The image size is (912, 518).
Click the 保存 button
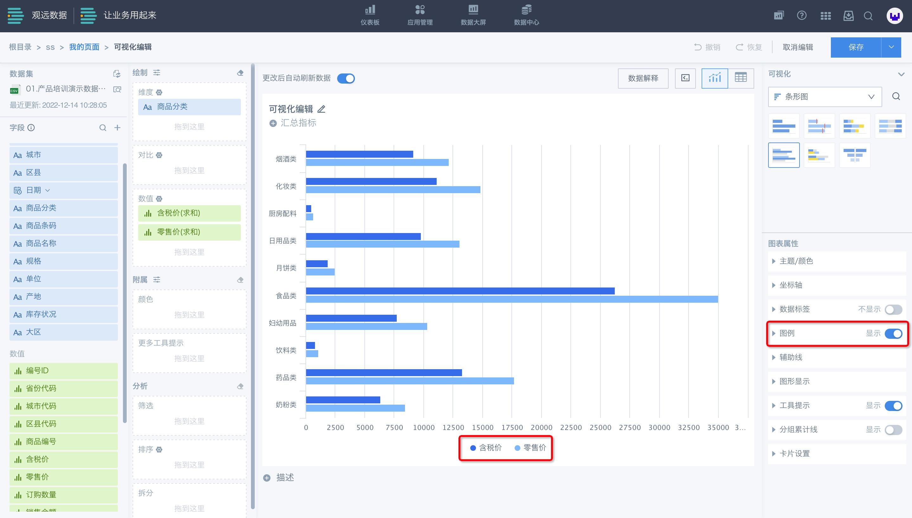click(x=856, y=47)
